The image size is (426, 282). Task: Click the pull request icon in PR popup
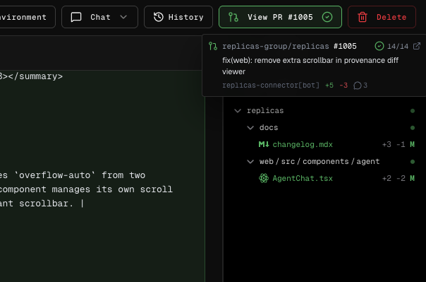pyautogui.click(x=213, y=46)
